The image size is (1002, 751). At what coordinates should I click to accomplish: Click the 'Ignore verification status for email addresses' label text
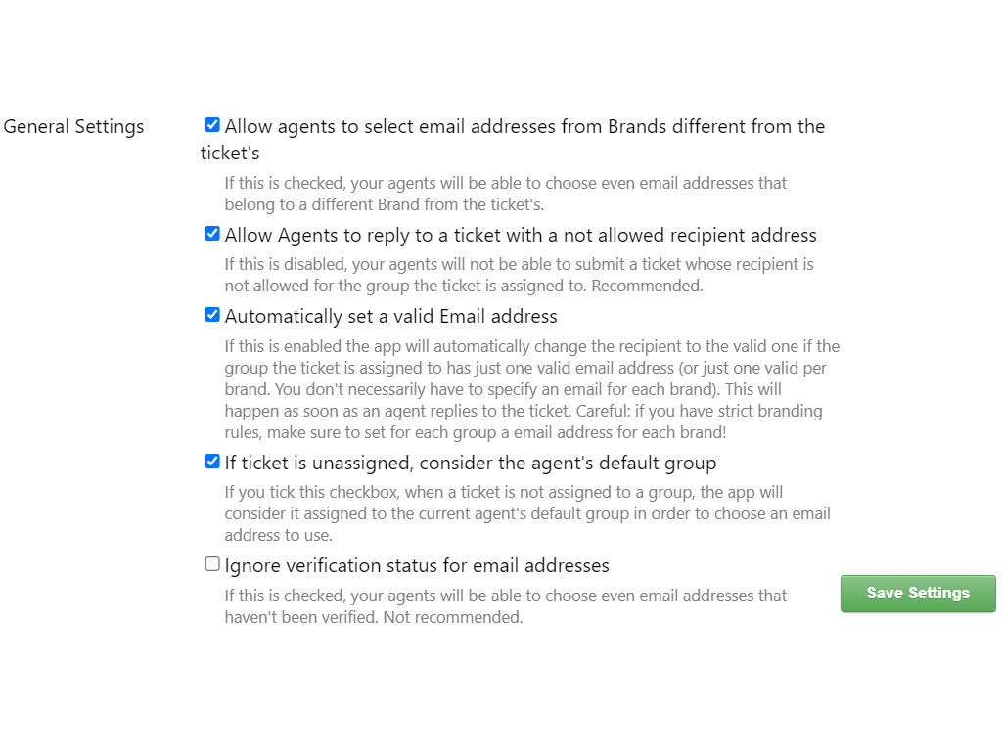[417, 566]
